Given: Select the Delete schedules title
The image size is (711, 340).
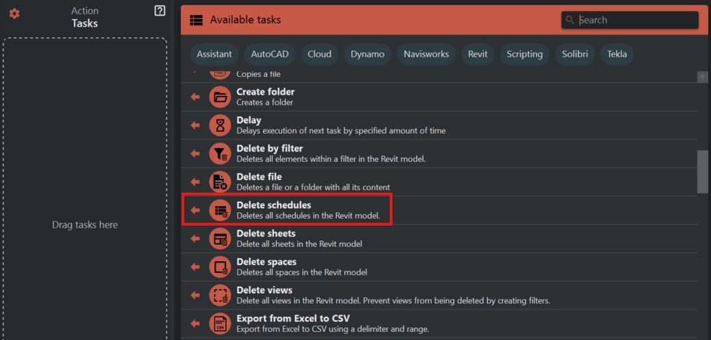Looking at the screenshot, I should point(274,205).
